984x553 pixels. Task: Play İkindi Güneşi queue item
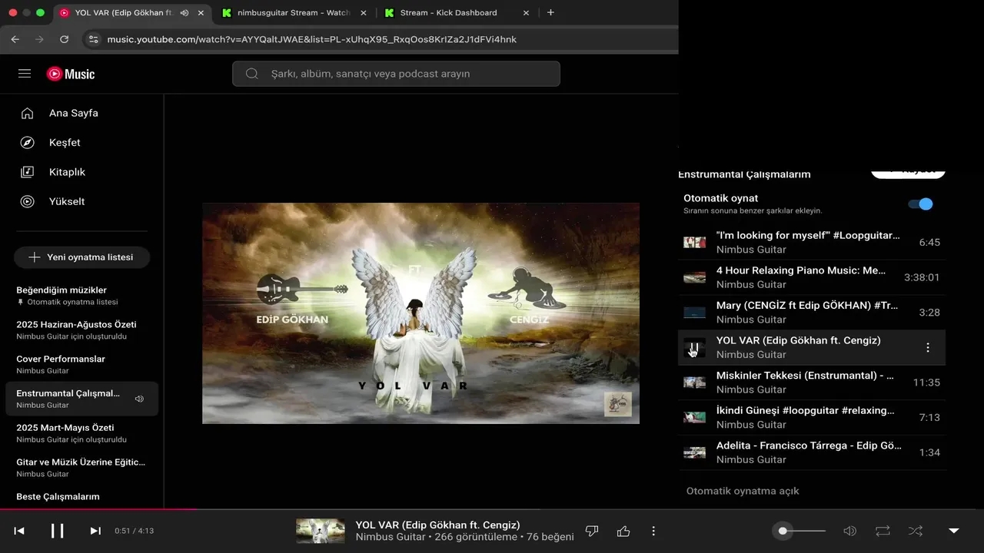click(x=812, y=418)
